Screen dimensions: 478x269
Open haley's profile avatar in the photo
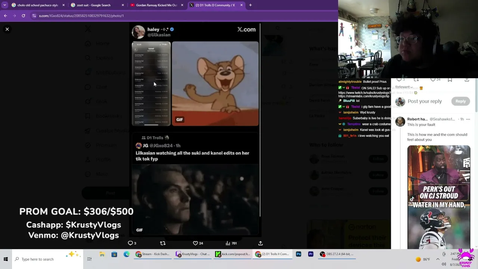[139, 32]
